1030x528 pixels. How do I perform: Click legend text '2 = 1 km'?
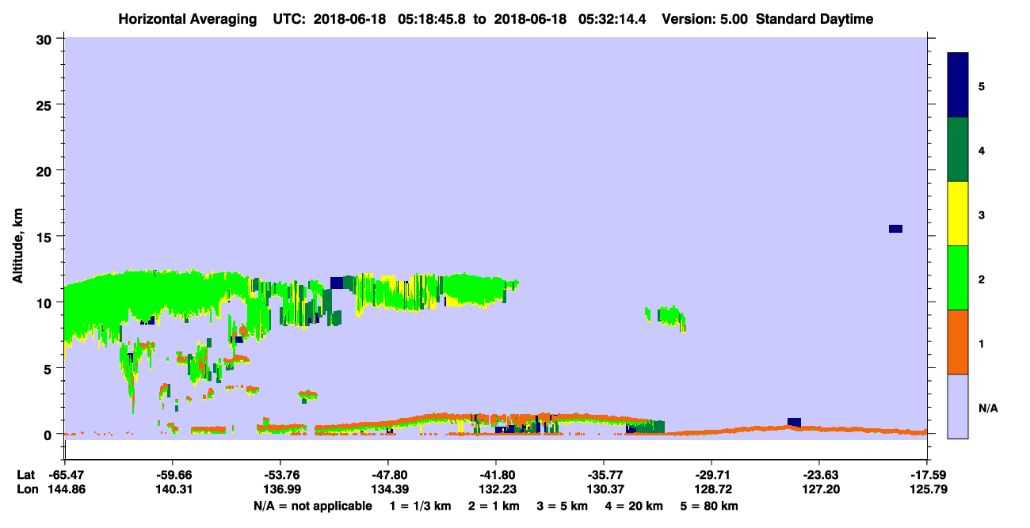tap(494, 506)
